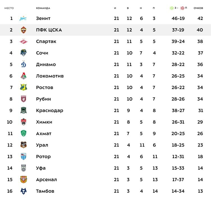
Task: Open the Арсенал team page link
Action: tap(46, 179)
